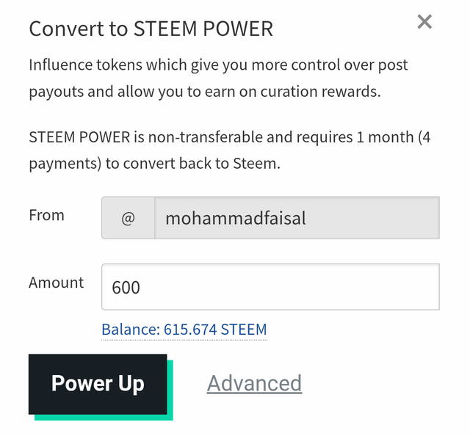
Task: Click the From label
Action: pyautogui.click(x=46, y=216)
